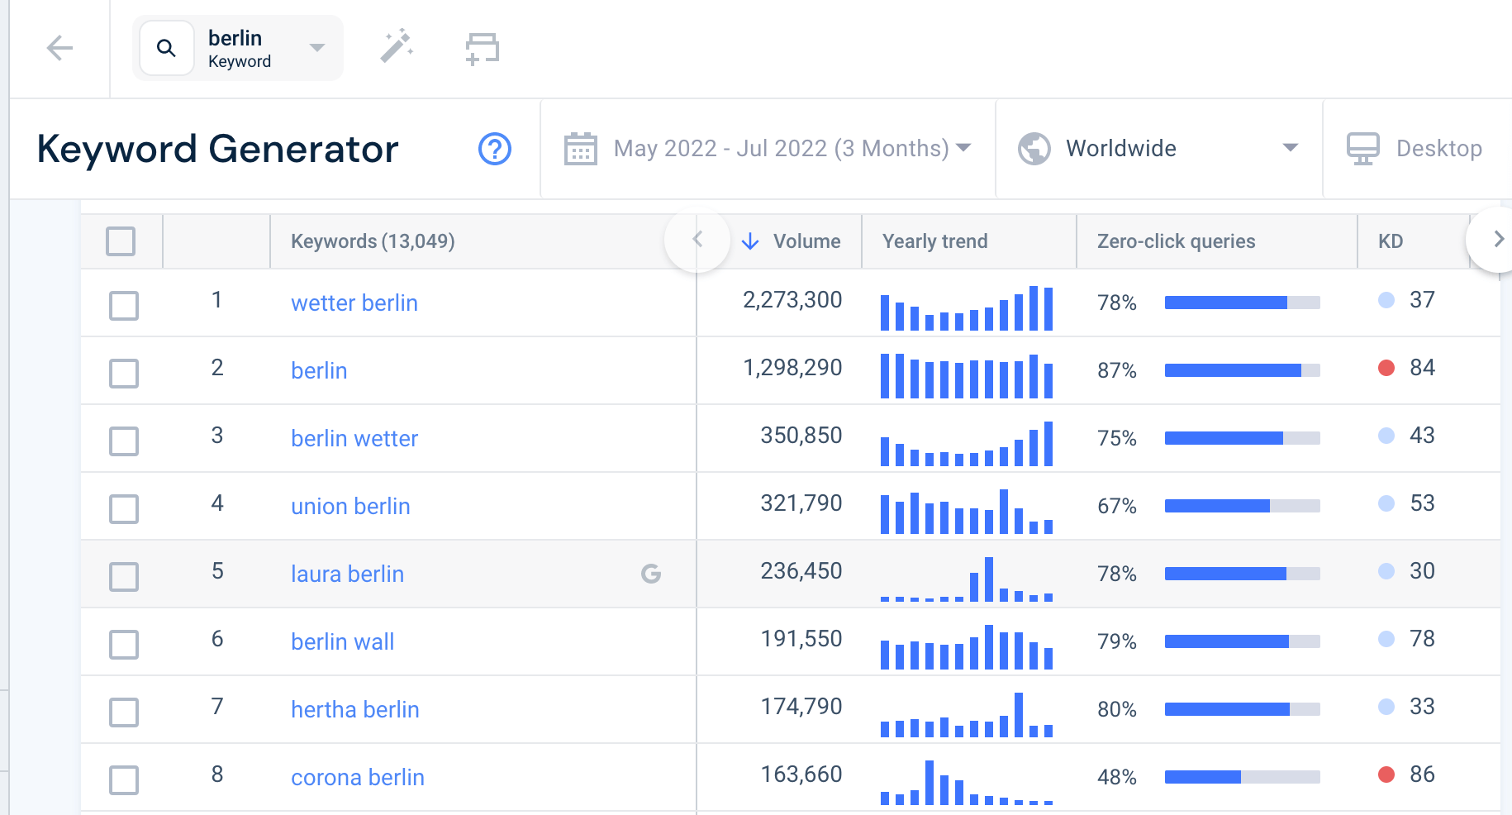Click the back arrow icon

click(59, 48)
